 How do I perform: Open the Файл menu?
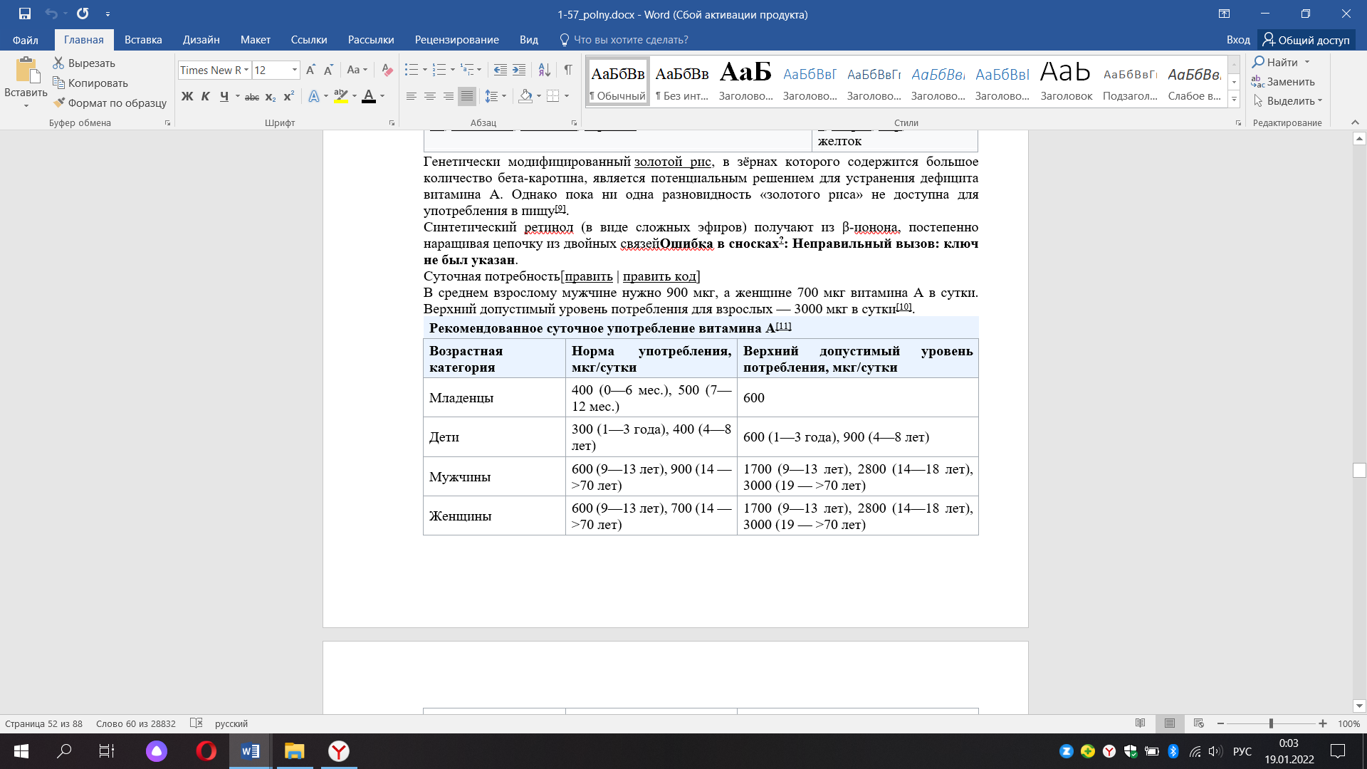25,40
